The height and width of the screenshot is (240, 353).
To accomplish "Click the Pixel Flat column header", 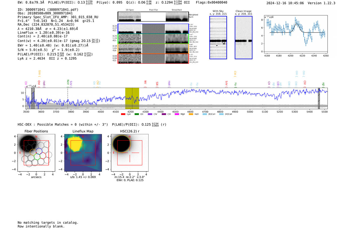I will click(153, 10).
